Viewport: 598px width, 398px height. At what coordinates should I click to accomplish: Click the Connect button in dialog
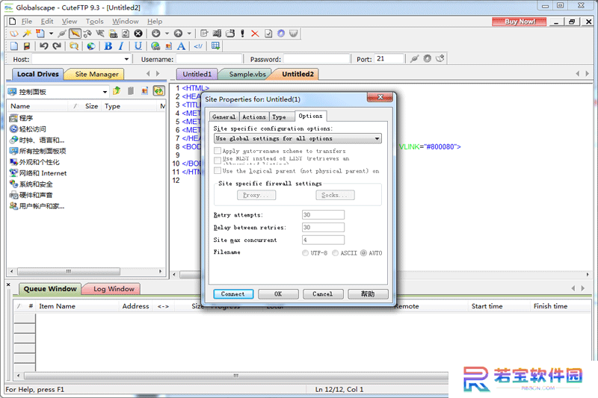[233, 294]
